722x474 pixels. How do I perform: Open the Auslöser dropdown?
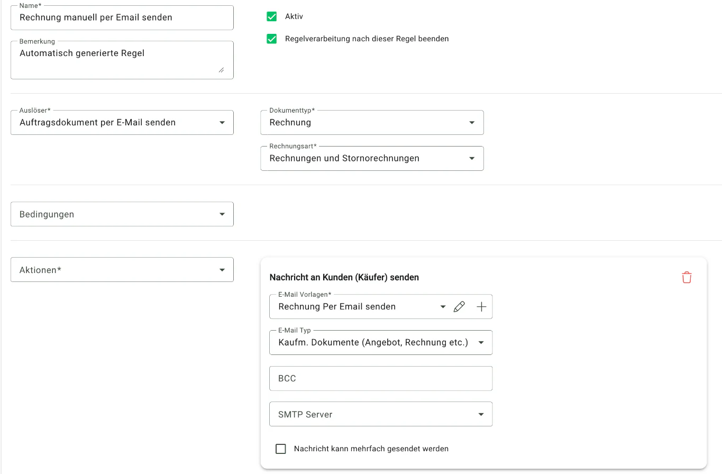click(122, 122)
